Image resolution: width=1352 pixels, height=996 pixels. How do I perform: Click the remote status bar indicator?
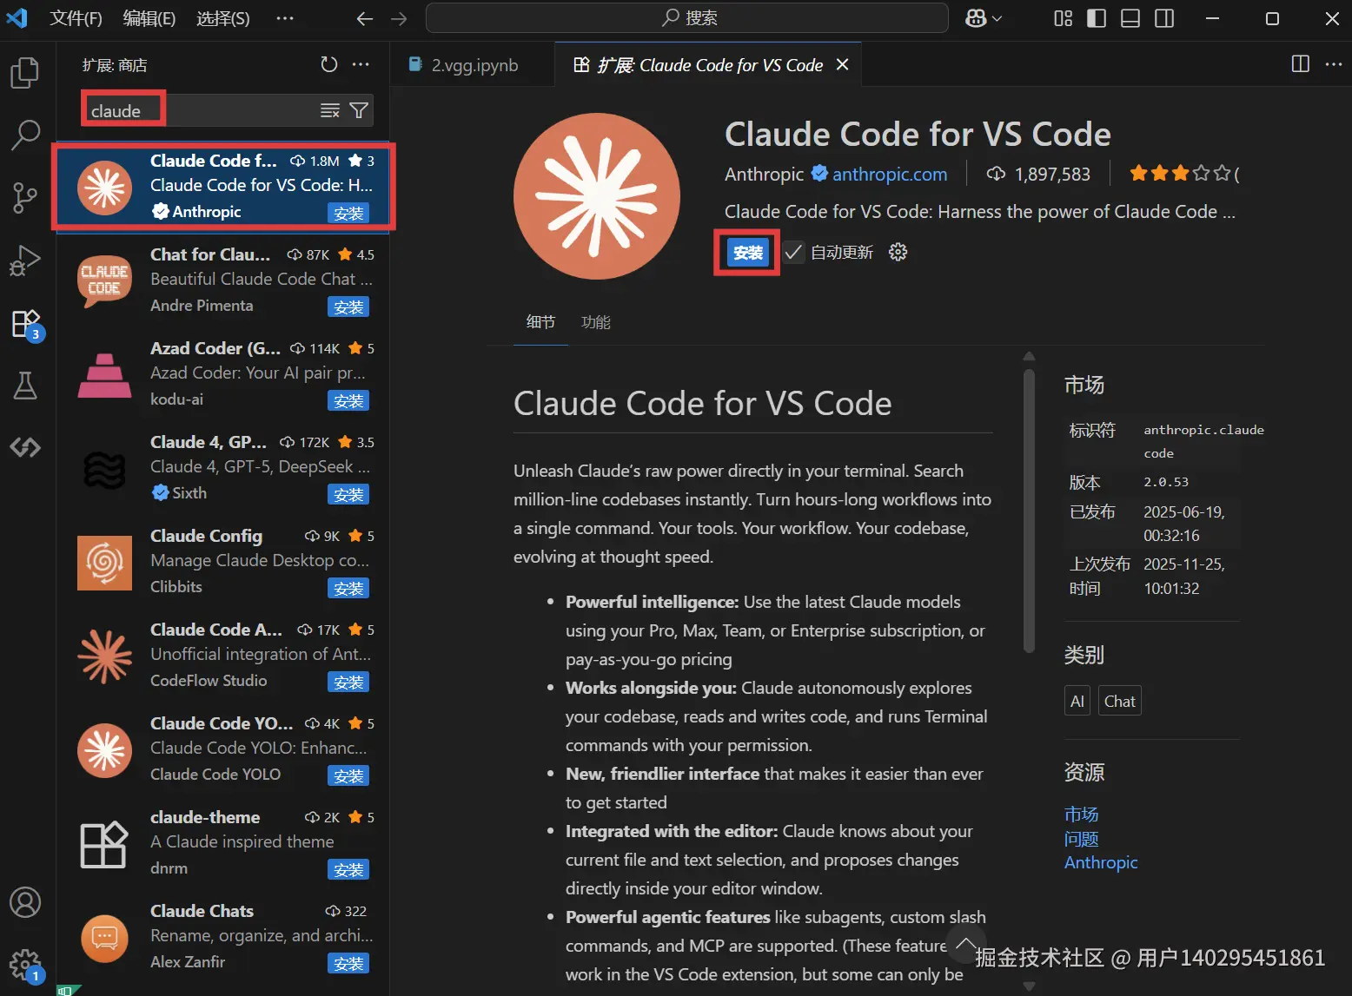tap(68, 990)
